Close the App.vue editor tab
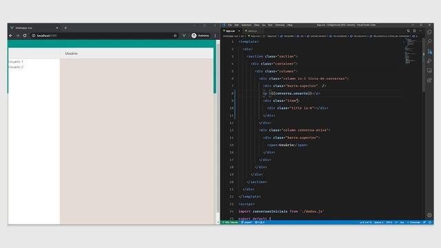 click(239, 31)
